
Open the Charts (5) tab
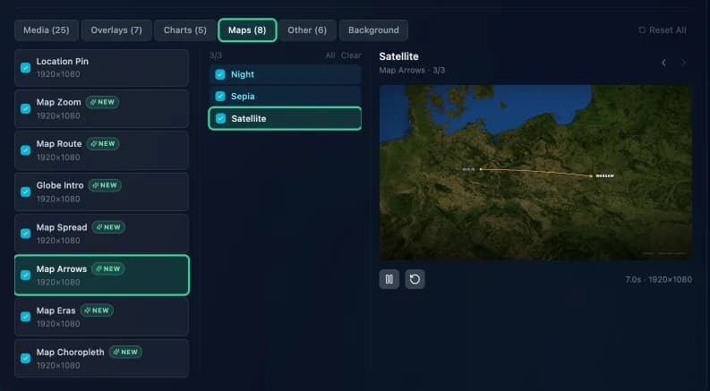click(184, 30)
